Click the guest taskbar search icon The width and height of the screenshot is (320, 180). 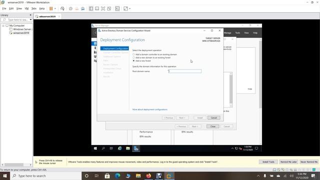103,148
